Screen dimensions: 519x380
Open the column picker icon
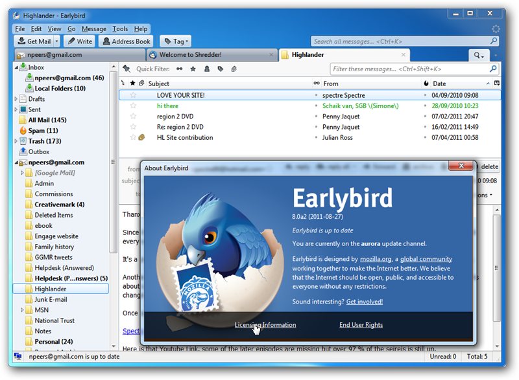[x=496, y=84]
